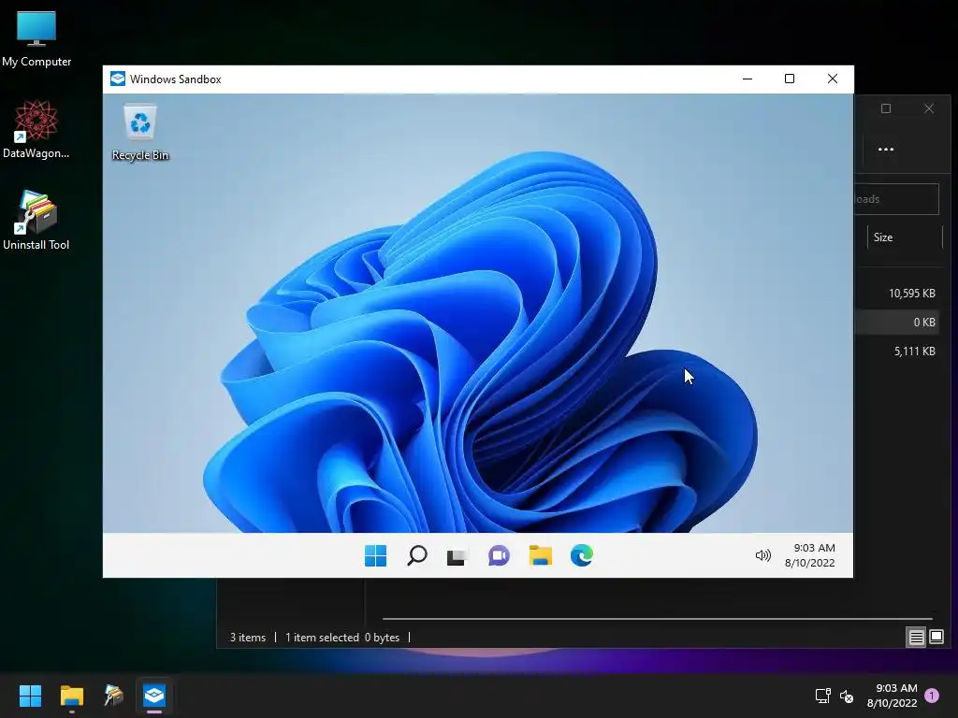
Task: Select the 5,111 KB file row
Action: 896,352
